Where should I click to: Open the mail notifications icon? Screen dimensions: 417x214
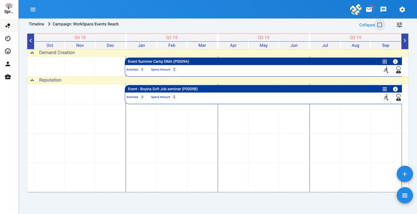pos(369,10)
